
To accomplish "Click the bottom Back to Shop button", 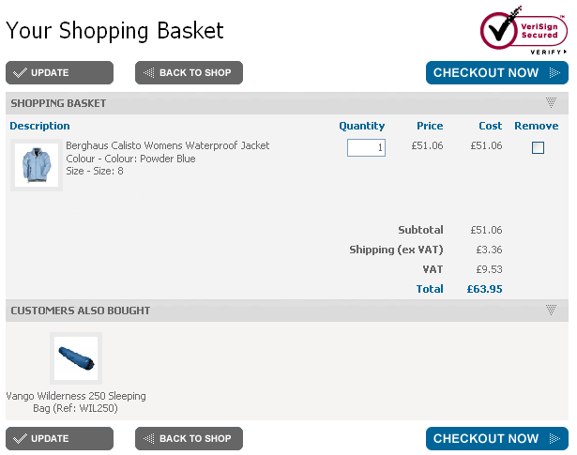I will [x=189, y=438].
